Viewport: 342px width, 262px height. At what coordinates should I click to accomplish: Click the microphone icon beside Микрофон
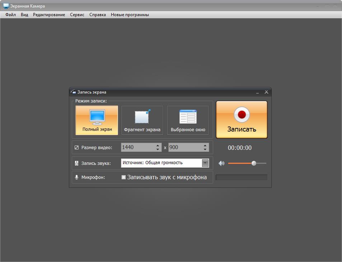pyautogui.click(x=76, y=177)
